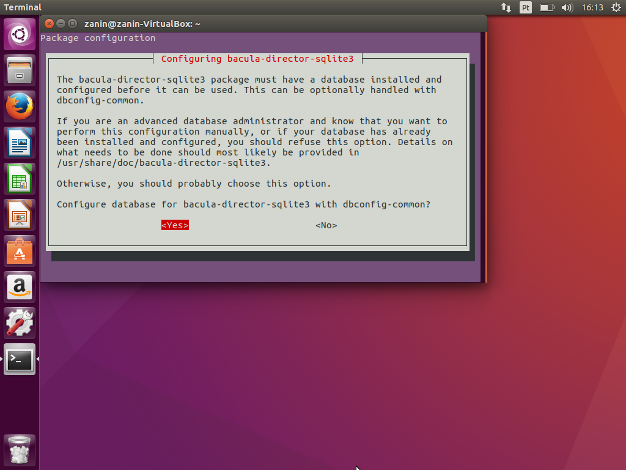Click 'Otherwise, you should probably choose' line
626x470 pixels.
click(x=194, y=184)
